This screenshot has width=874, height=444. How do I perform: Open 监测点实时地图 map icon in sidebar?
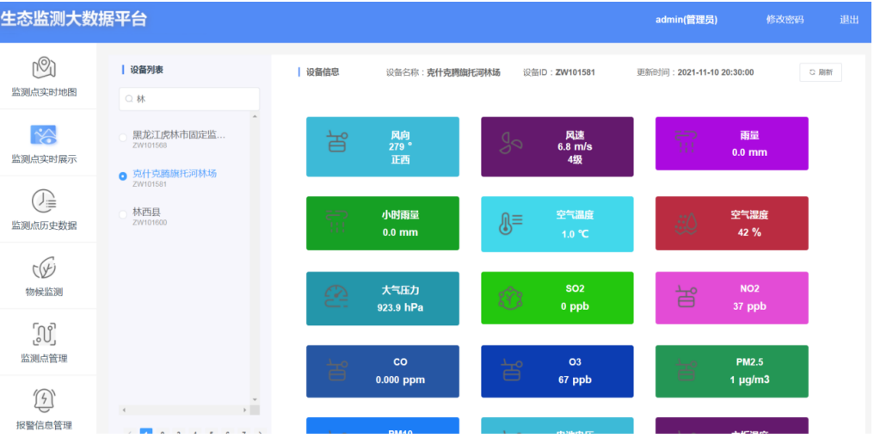click(44, 68)
